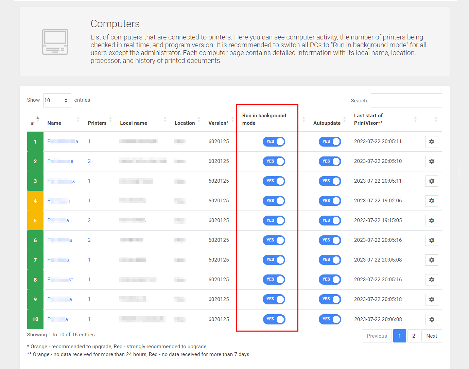Click the gear icon in row 4
Viewport: 469px width, 369px height.
tap(431, 201)
